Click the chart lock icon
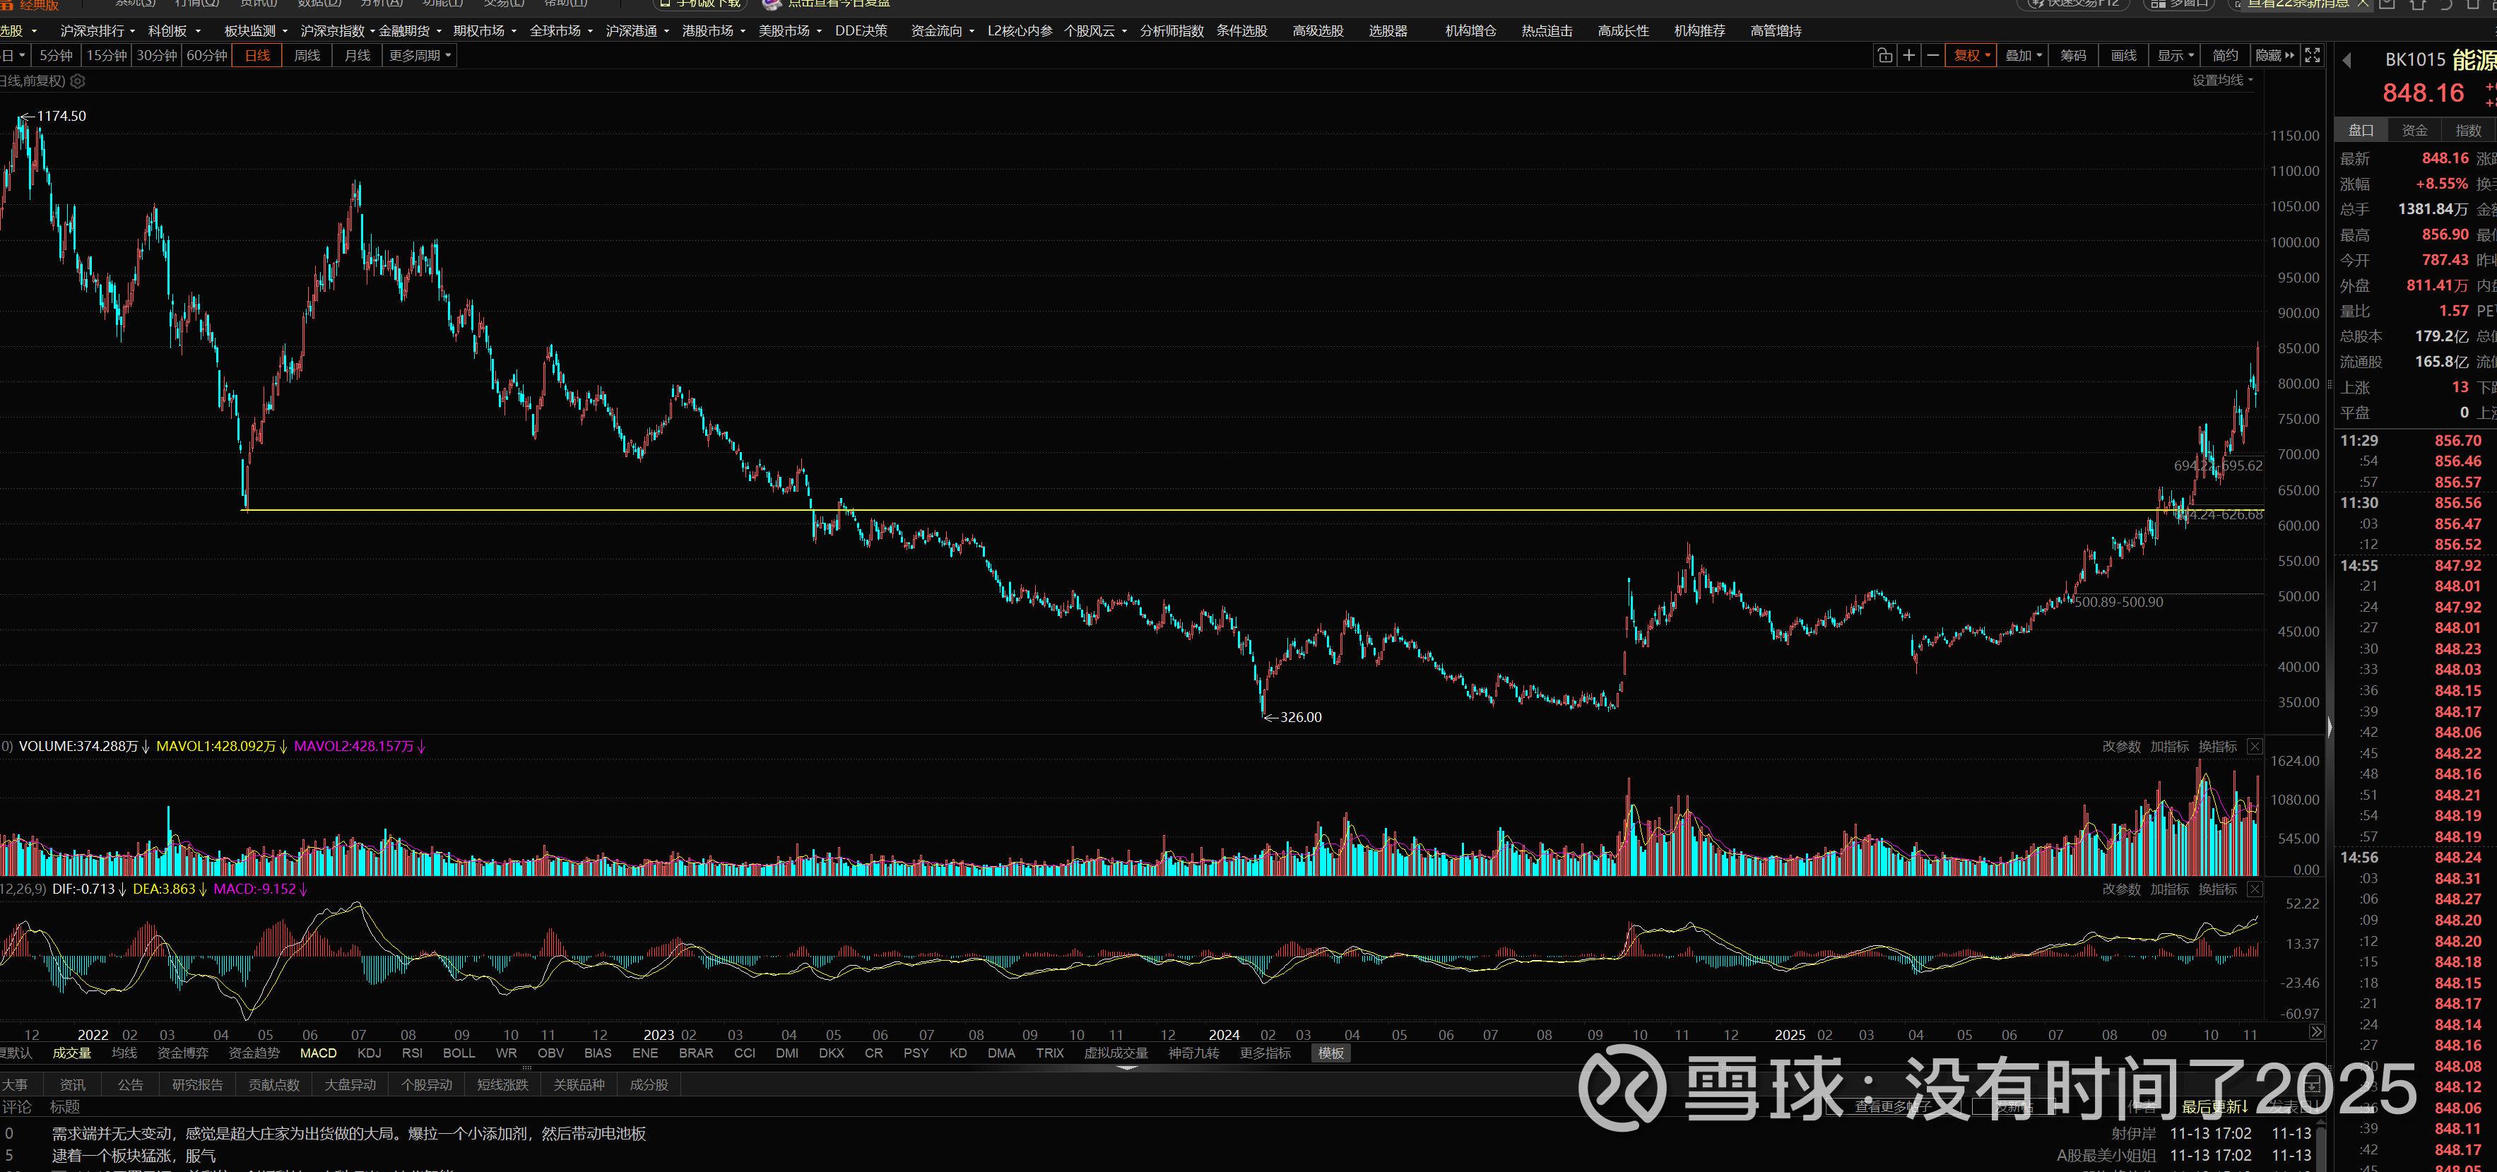 pyautogui.click(x=1884, y=55)
